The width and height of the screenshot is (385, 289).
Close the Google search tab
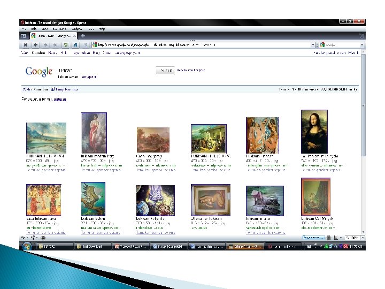coord(75,36)
